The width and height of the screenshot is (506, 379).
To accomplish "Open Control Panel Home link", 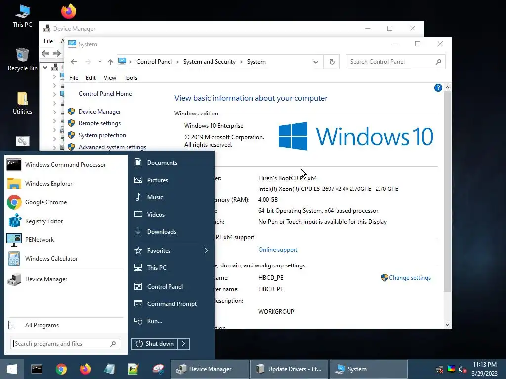I will point(105,94).
